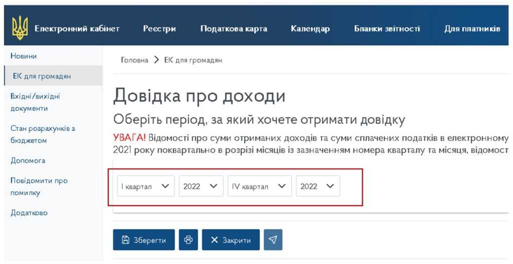This screenshot has height=264, width=513.
Task: Click the Довідка про доходи heading
Action: (199, 95)
